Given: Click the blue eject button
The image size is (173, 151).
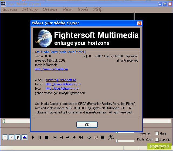Looking at the screenshot, I should 25,137.
